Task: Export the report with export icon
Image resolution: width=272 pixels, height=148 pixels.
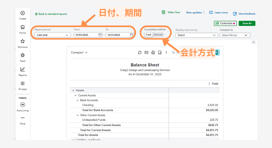Action: 160,53
